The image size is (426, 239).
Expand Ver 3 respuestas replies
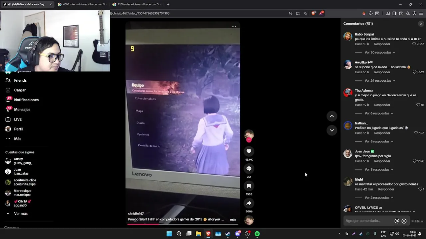379,170
